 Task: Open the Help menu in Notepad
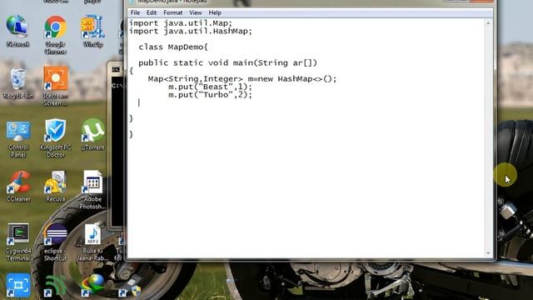(x=215, y=12)
